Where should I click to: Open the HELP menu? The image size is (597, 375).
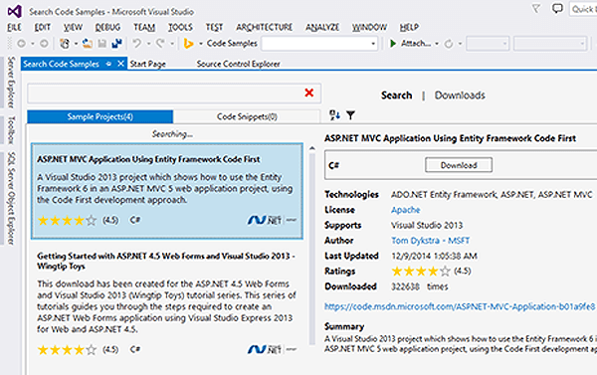click(x=409, y=28)
